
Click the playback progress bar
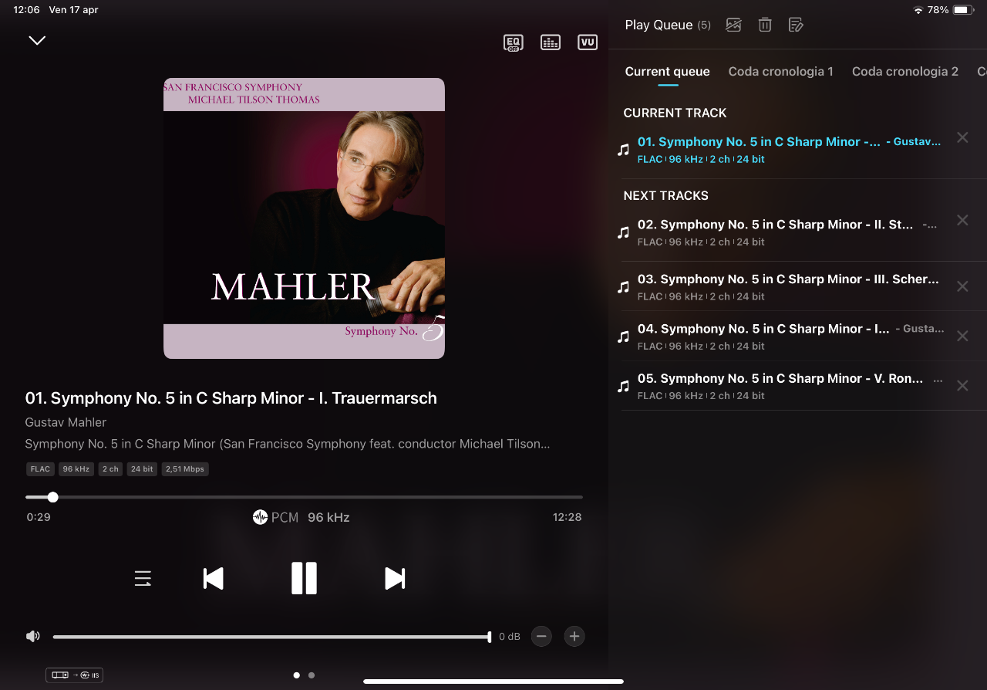[x=304, y=497]
